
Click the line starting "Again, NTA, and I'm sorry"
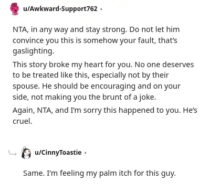tap(105, 110)
